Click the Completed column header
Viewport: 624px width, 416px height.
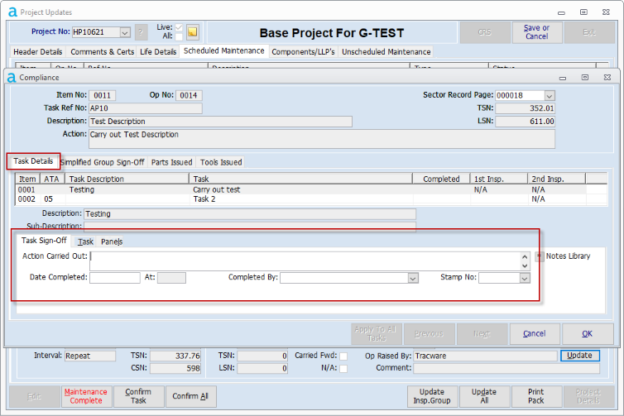(441, 179)
